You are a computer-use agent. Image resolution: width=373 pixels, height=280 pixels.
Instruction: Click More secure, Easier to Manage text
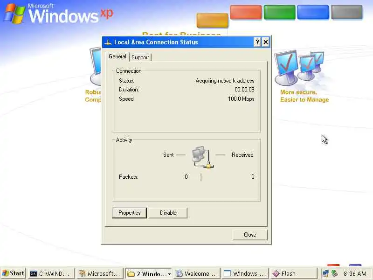(x=304, y=96)
